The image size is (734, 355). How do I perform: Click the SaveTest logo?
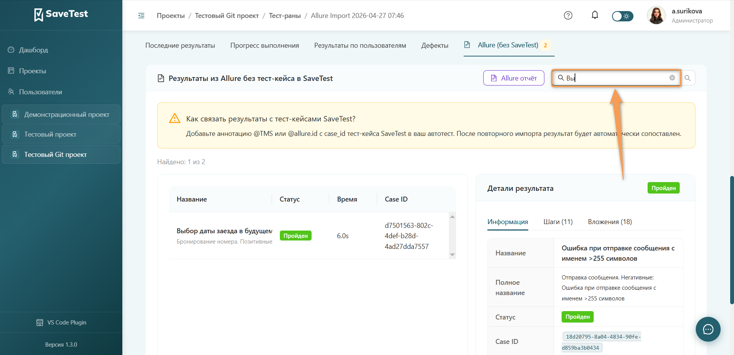pyautogui.click(x=61, y=15)
